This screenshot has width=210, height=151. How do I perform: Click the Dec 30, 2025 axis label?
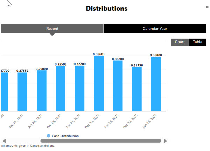coord(130,121)
